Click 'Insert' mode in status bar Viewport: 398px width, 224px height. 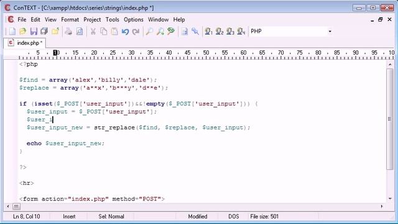tap(69, 217)
